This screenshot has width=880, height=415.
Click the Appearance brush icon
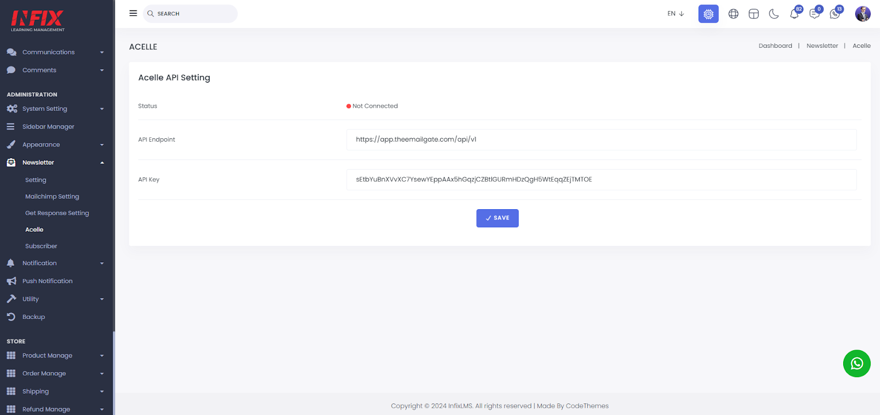[11, 145]
